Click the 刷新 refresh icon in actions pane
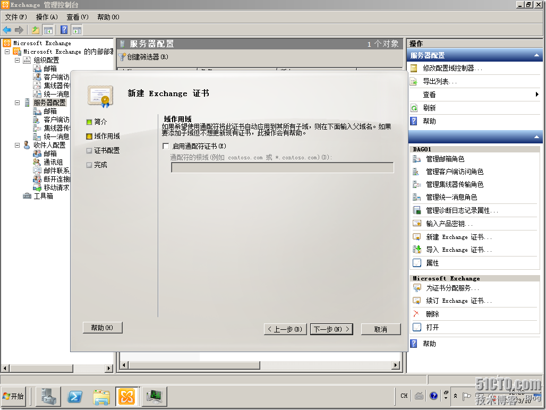The image size is (546, 410). pos(414,108)
